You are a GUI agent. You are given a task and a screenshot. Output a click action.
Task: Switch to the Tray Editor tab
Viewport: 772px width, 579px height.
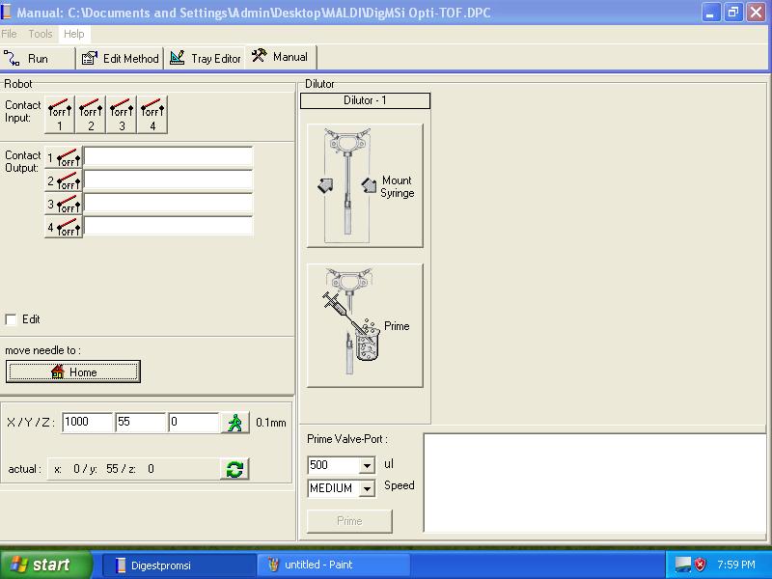click(206, 58)
